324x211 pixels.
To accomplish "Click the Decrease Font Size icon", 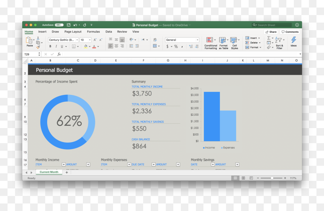I will tap(101, 40).
